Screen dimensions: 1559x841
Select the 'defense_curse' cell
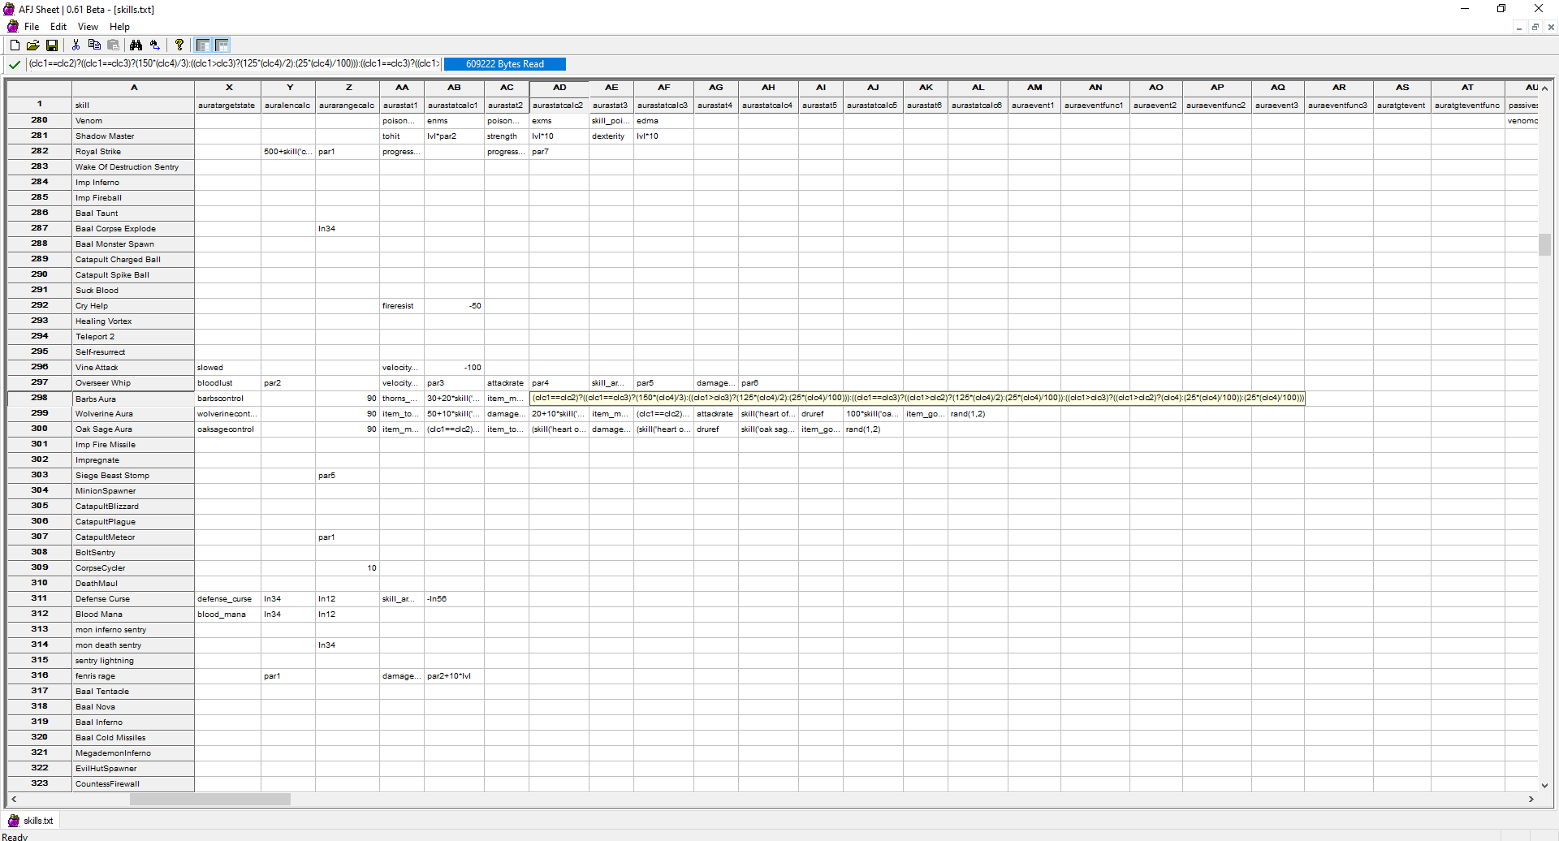click(x=228, y=599)
